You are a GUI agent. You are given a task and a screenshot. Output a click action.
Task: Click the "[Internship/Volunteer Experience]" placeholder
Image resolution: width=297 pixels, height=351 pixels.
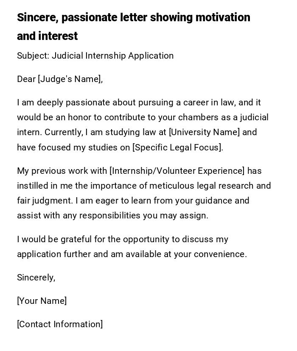[x=177, y=171]
